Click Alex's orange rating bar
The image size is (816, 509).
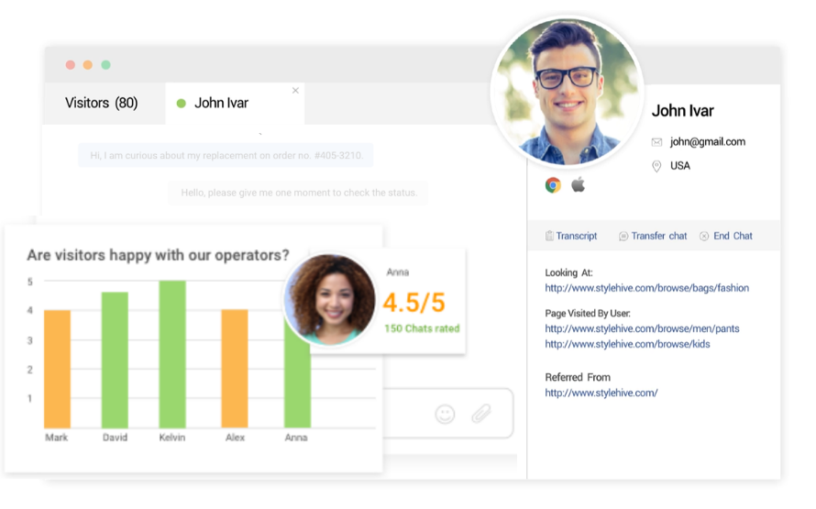click(x=235, y=369)
